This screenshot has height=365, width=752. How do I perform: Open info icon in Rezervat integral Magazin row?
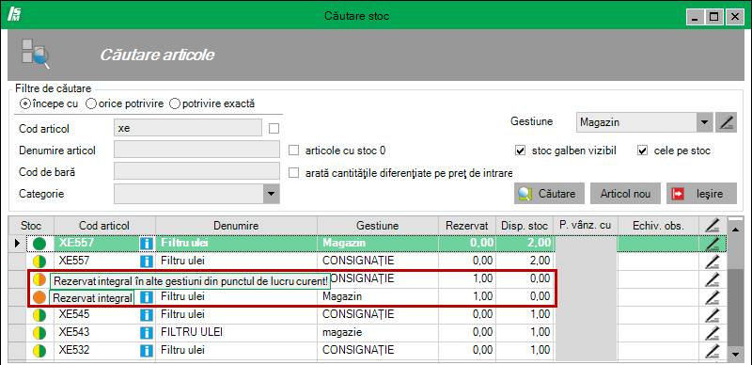click(x=146, y=297)
